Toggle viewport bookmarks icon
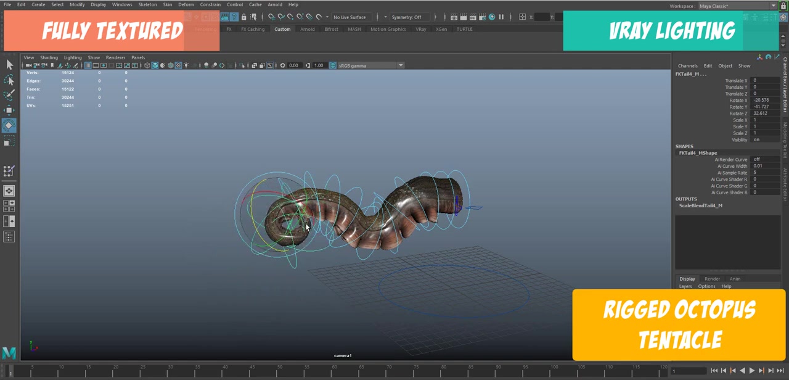789x380 pixels. [x=52, y=65]
